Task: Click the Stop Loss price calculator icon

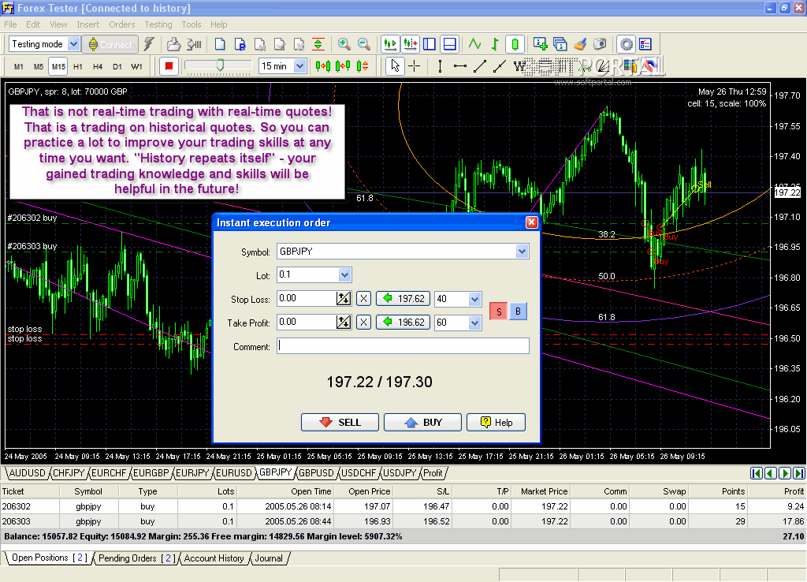Action: click(344, 298)
